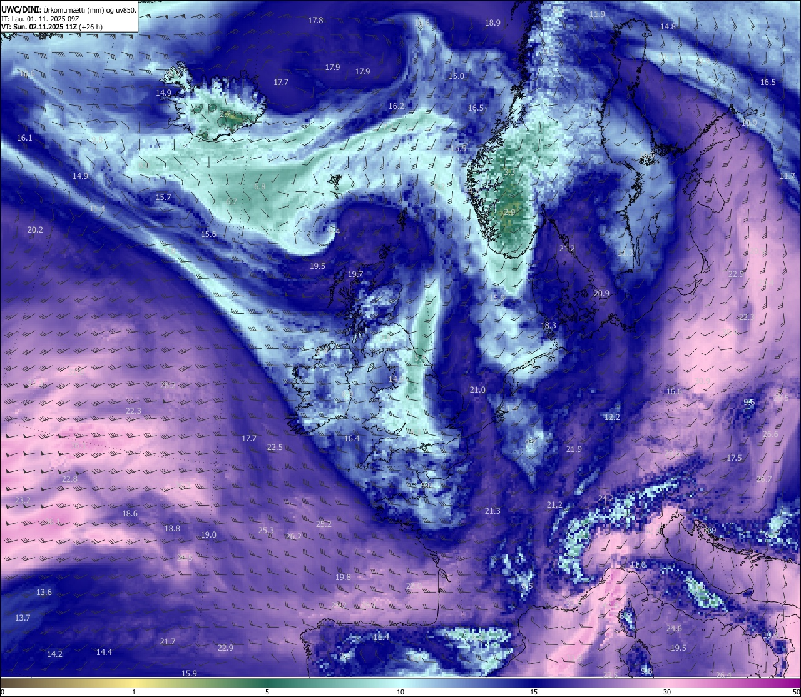Click the colour scale label '1'
801x697 pixels.
pyautogui.click(x=134, y=692)
